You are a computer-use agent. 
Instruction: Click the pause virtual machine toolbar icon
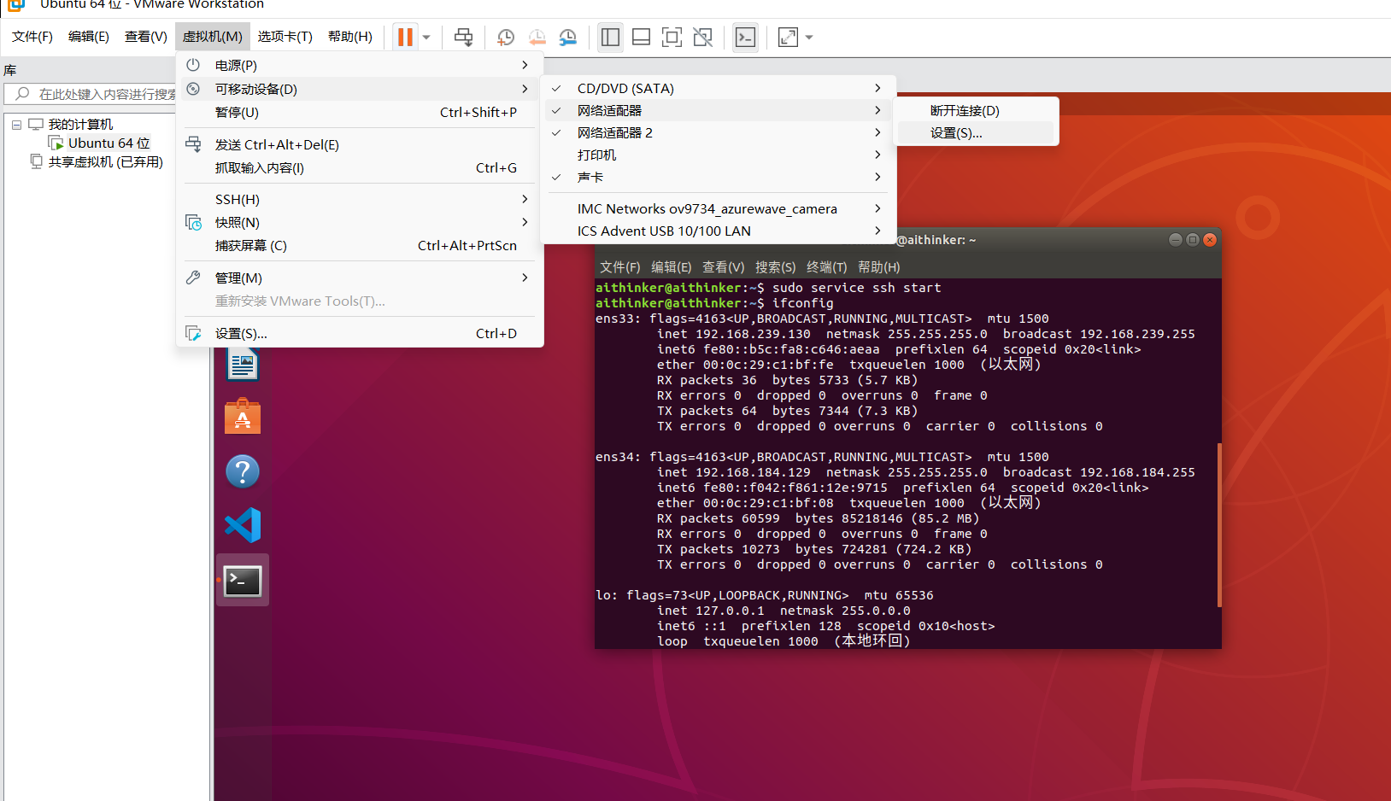point(405,37)
